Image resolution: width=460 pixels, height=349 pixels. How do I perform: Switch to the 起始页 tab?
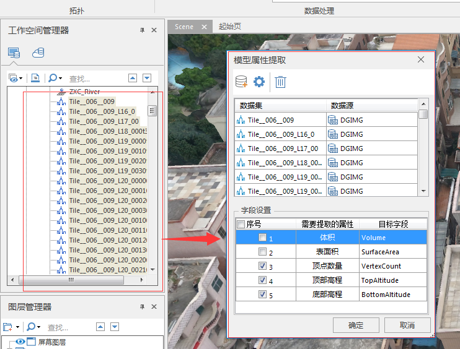point(230,27)
